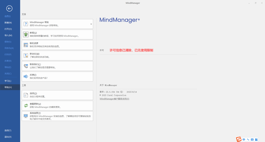Click the 联机资源 online resources icon
The image size is (265, 142).
click(26, 45)
